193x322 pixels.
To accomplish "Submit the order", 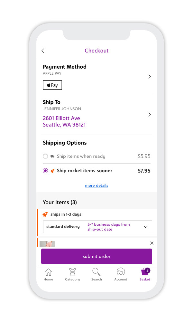I will click(x=96, y=256).
